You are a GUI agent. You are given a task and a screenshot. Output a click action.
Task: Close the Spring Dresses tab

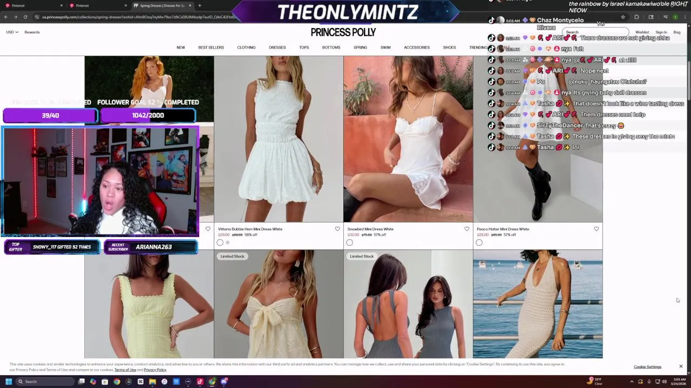pos(190,5)
